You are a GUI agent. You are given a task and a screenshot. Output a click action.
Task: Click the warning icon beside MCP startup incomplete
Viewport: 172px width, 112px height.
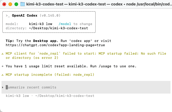(2, 75)
